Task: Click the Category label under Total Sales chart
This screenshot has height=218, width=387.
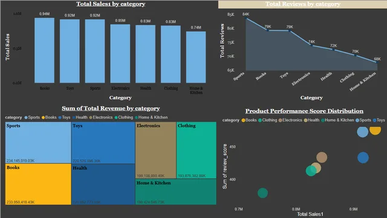Action: 120,97
